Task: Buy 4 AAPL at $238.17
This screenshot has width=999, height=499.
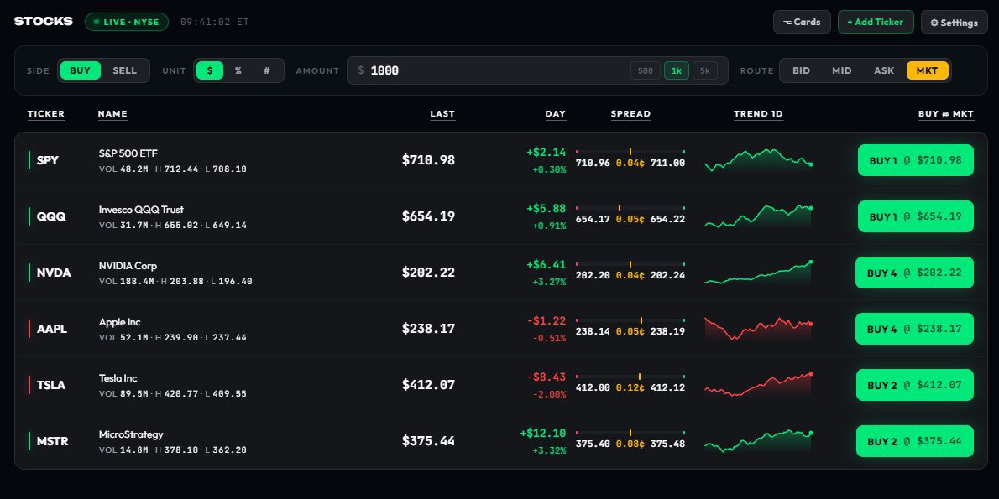Action: tap(914, 329)
